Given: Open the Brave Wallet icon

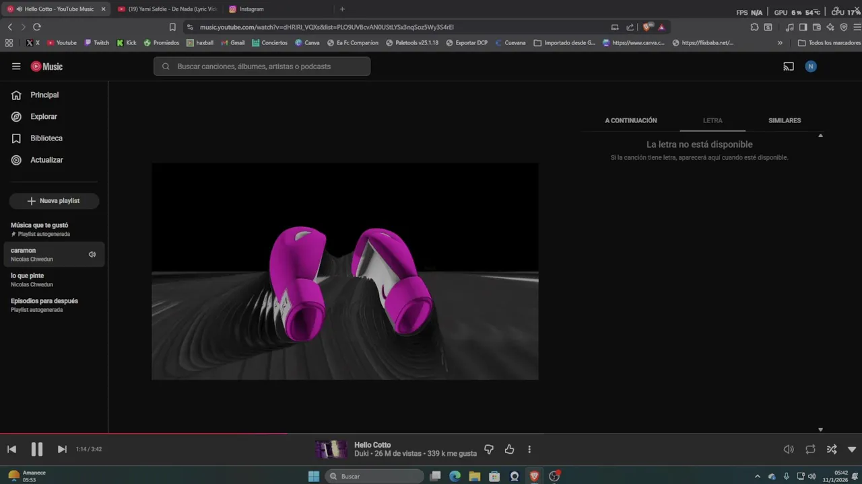Looking at the screenshot, I should tap(817, 27).
